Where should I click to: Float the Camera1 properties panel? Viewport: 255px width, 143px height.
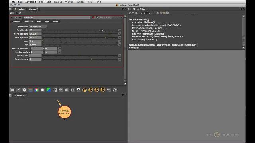point(118,17)
